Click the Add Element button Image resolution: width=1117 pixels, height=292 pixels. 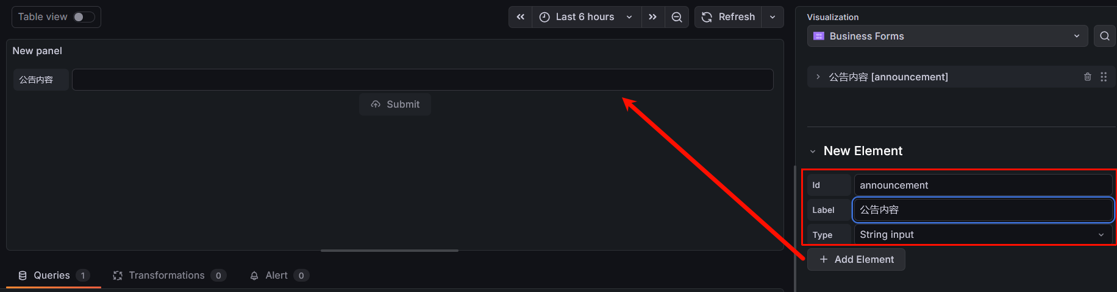click(x=856, y=259)
